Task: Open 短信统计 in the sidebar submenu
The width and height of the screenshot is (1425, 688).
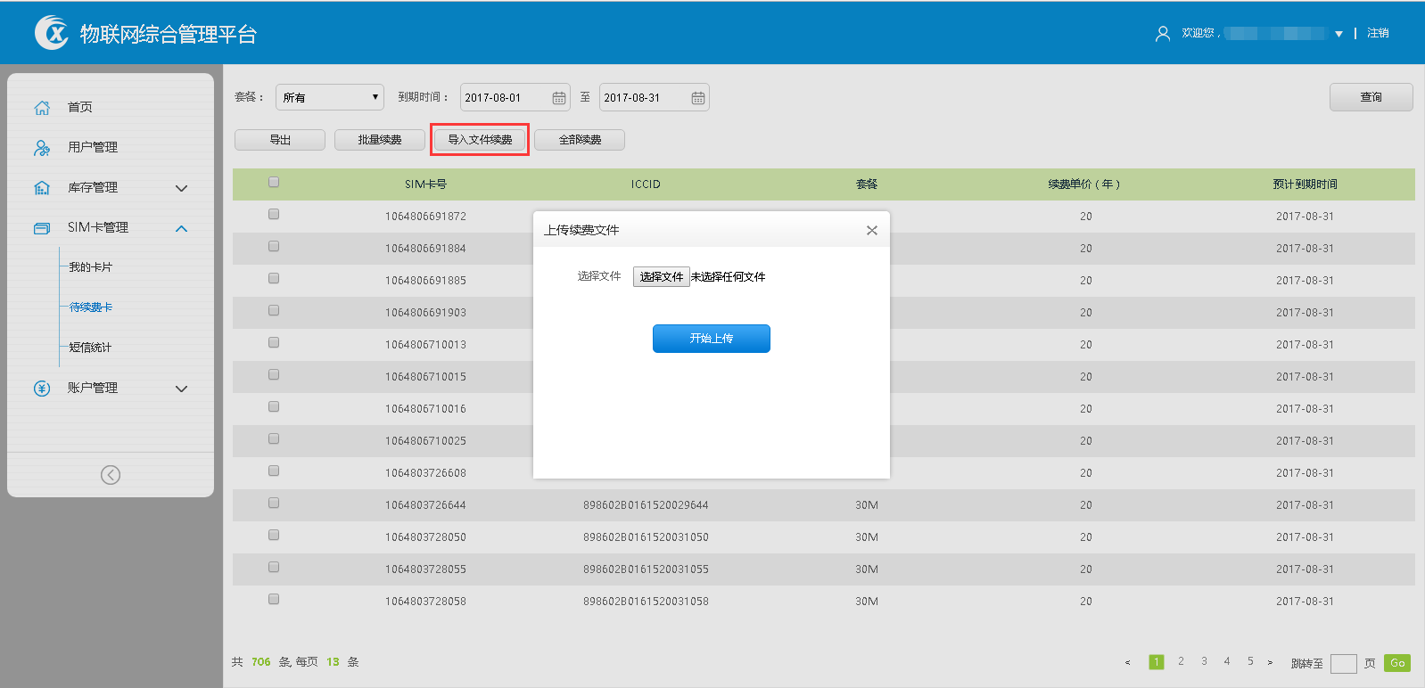Action: point(91,348)
